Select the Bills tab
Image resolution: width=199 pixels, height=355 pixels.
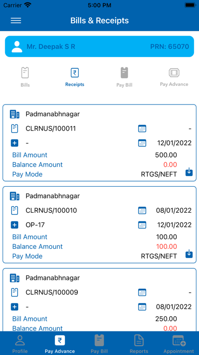click(x=25, y=77)
